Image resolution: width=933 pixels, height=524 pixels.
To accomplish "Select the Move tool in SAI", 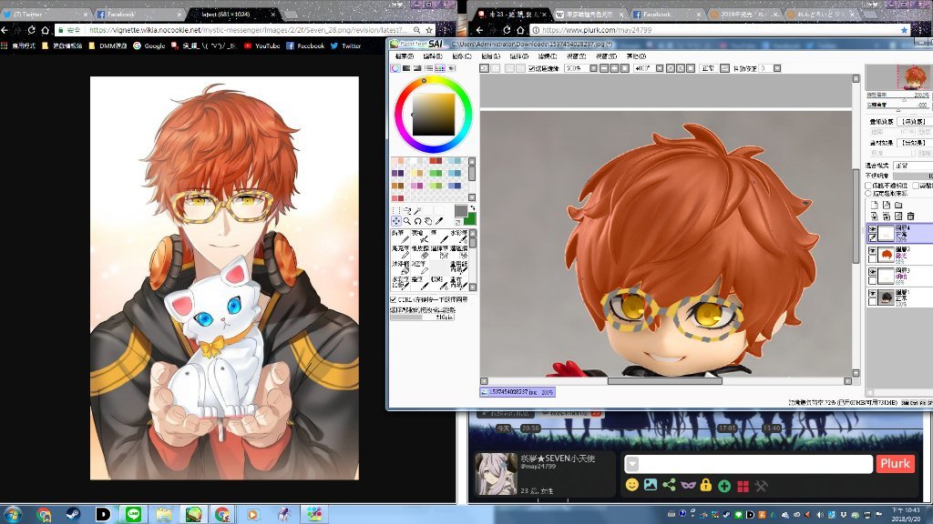I will tap(396, 221).
